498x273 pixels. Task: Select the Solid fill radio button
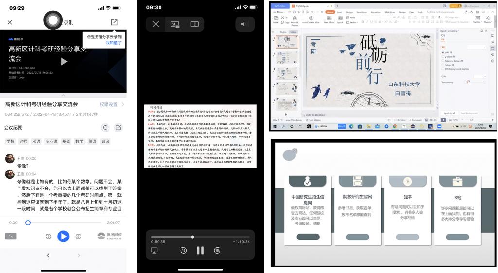coord(443,52)
